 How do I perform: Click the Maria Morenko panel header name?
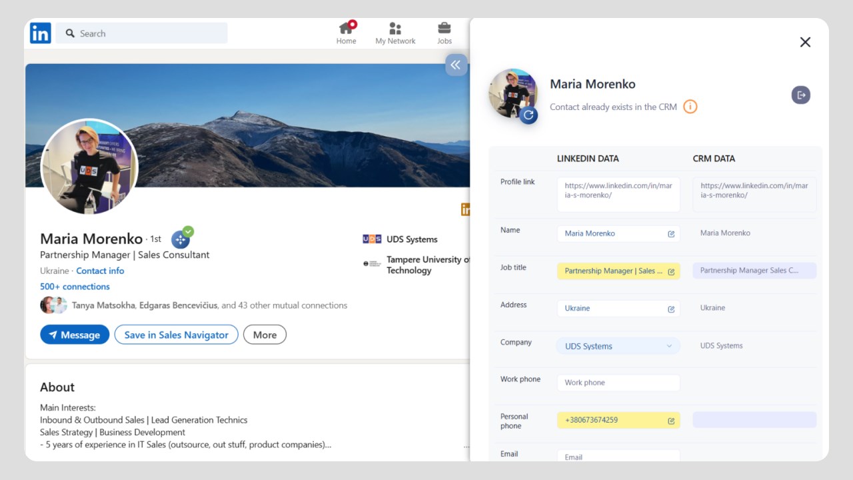coord(592,84)
